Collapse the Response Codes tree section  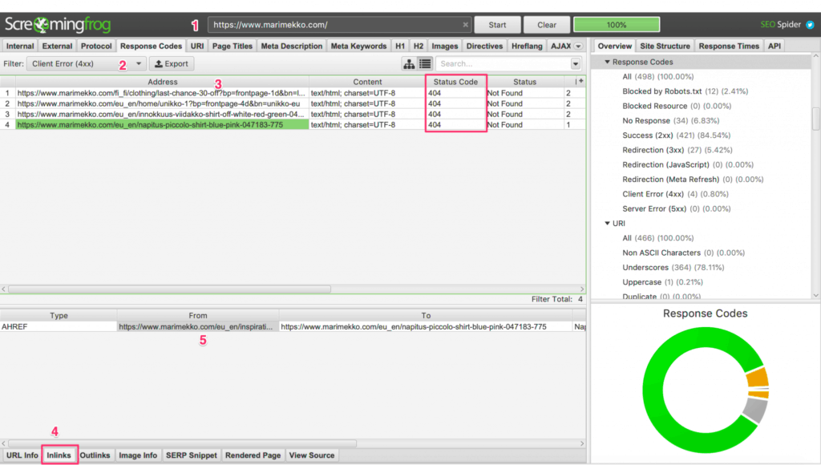click(x=608, y=62)
